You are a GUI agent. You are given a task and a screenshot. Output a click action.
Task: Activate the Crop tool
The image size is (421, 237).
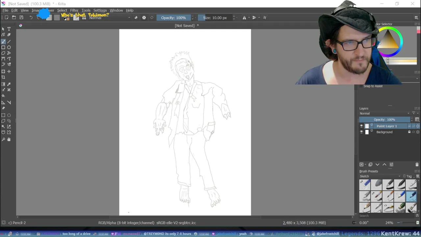point(3,77)
